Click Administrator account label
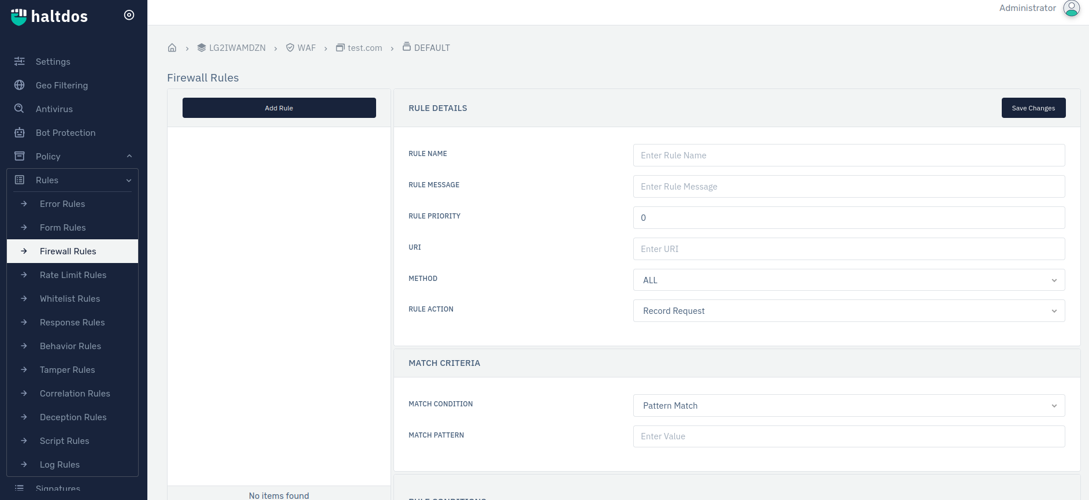1089x500 pixels. pos(1028,8)
